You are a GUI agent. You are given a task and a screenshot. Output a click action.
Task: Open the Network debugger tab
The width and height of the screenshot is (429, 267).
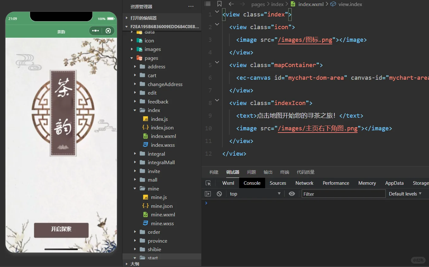(x=304, y=183)
